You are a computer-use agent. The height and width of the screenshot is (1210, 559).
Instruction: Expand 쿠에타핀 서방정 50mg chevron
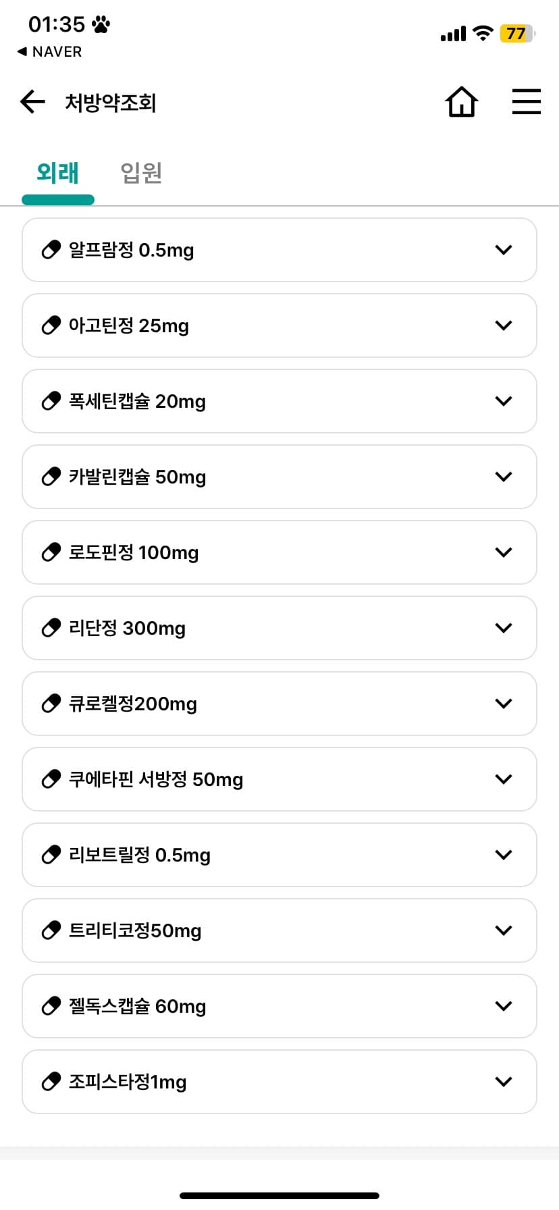[504, 779]
